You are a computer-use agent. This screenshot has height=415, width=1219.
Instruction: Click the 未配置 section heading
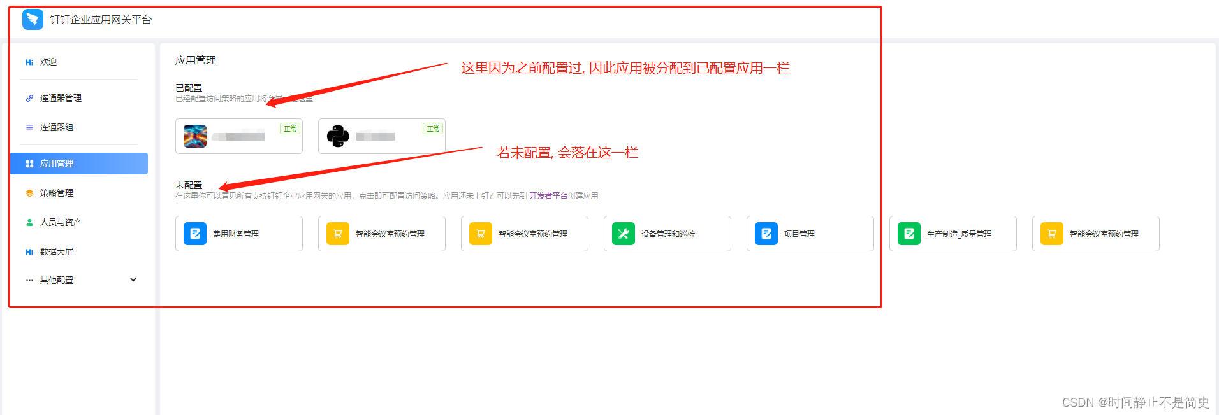coord(189,185)
